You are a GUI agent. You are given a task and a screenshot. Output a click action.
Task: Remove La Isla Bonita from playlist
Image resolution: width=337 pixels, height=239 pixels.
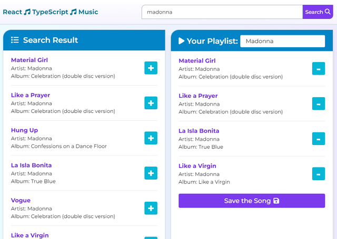coord(318,139)
